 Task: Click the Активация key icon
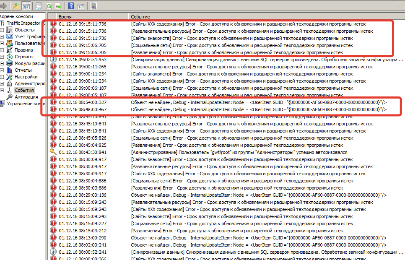[10, 97]
